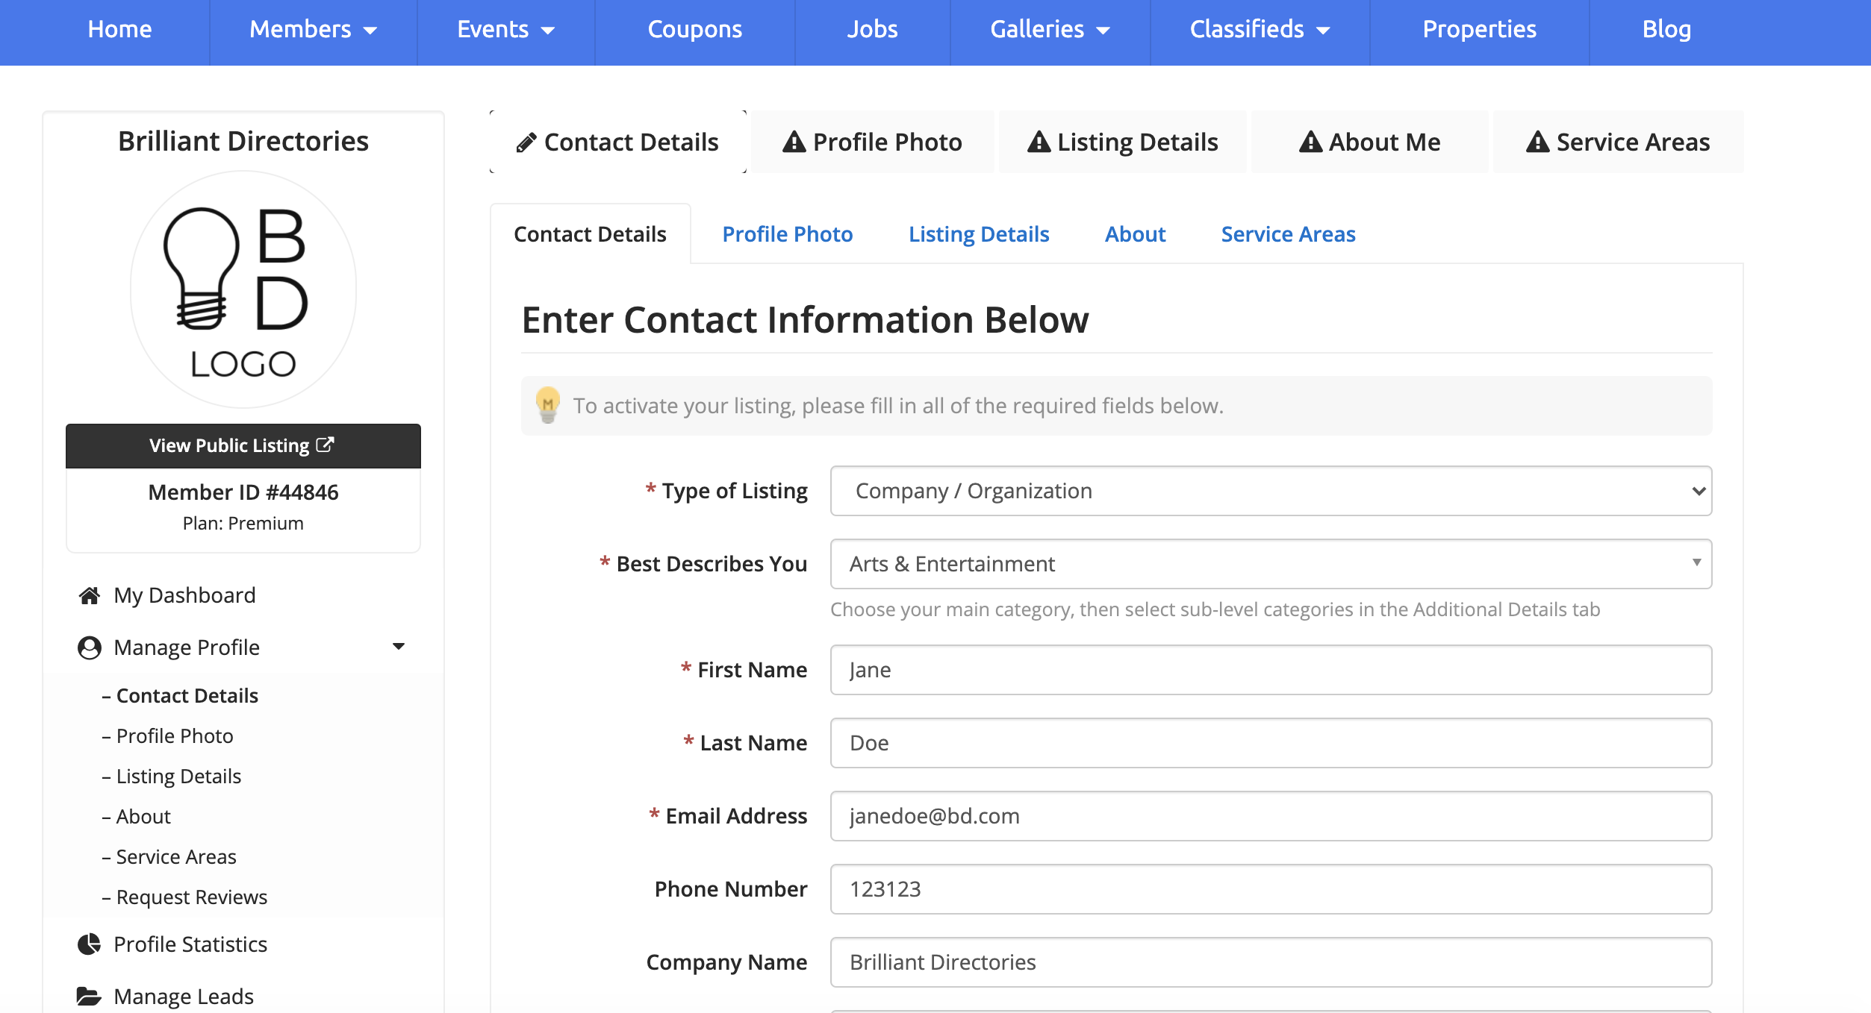The height and width of the screenshot is (1013, 1871).
Task: Click the pie chart icon for Profile Statistics
Action: [90, 944]
